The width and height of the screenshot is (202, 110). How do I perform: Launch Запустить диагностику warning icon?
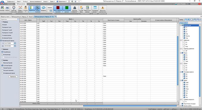point(103,9)
